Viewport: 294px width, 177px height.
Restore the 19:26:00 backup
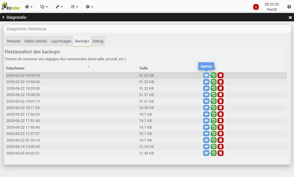213,88
